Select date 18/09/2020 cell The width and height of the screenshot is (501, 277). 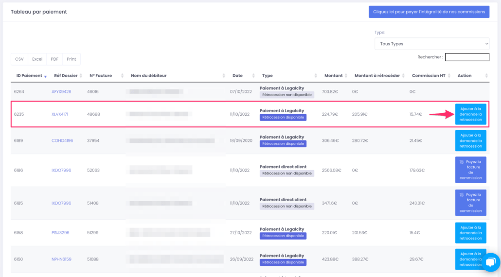coord(241,140)
